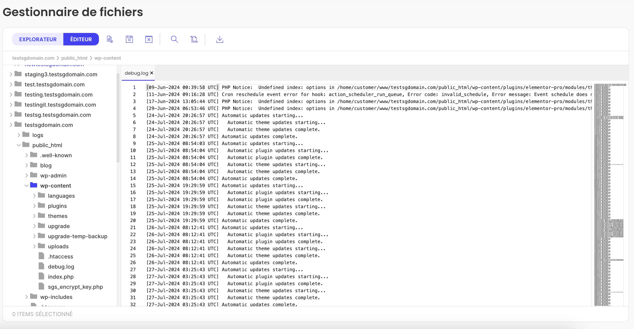Click the code minimap on editor right
This screenshot has width=634, height=329.
pyautogui.click(x=609, y=195)
